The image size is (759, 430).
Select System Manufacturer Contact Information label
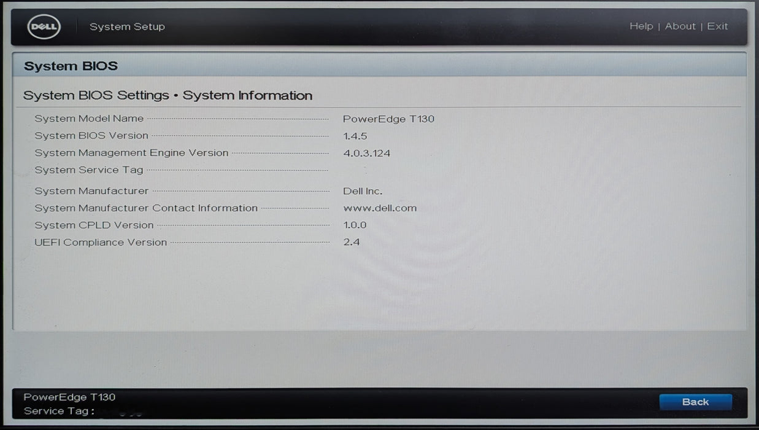[146, 208]
